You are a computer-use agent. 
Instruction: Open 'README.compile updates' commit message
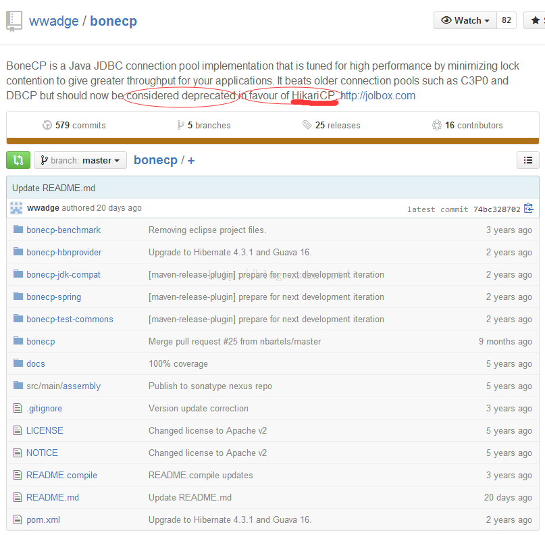(201, 475)
